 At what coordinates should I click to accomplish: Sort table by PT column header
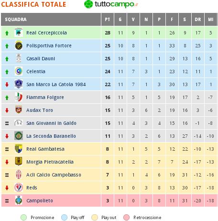(x=108, y=20)
